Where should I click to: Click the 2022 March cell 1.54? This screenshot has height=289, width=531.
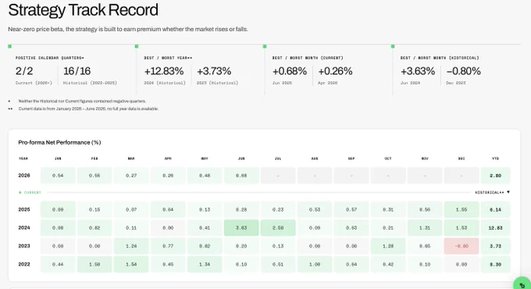(131, 264)
